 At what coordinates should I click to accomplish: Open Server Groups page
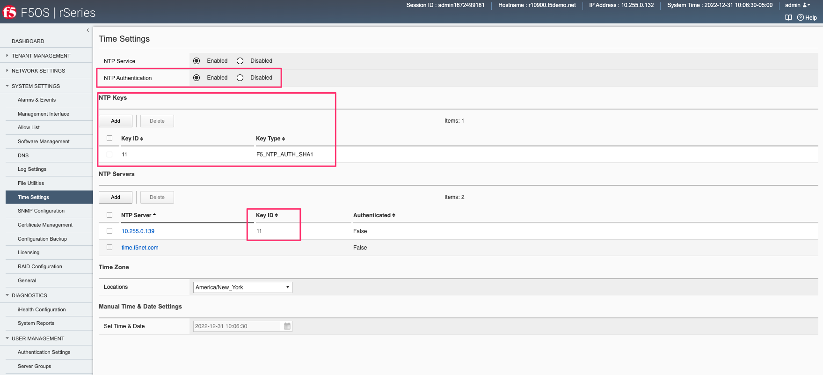(x=35, y=366)
